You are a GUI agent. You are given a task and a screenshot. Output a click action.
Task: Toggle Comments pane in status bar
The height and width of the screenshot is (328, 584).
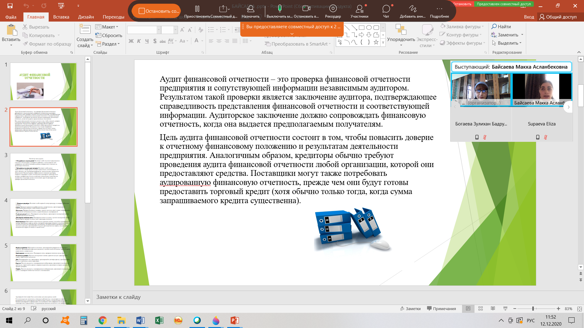click(x=441, y=309)
